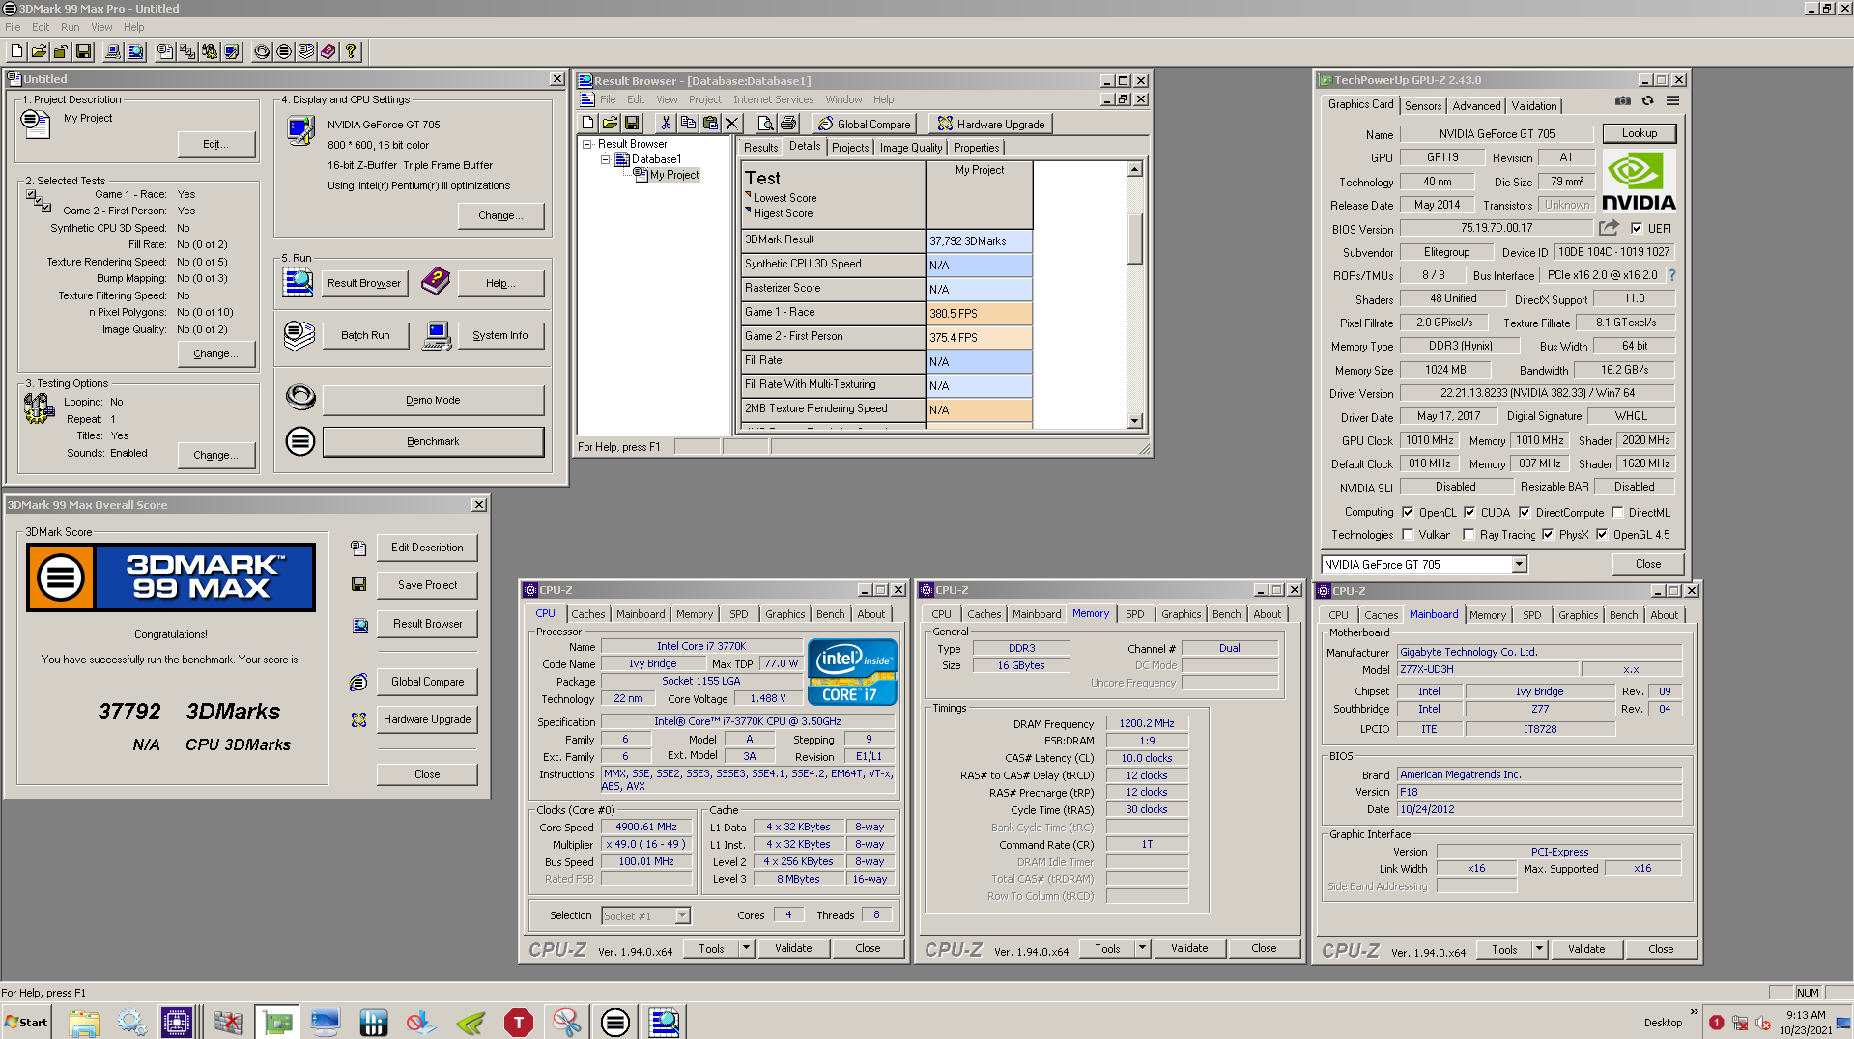Open the Sensors tab in GPU-Z
This screenshot has width=1854, height=1039.
pos(1422,106)
